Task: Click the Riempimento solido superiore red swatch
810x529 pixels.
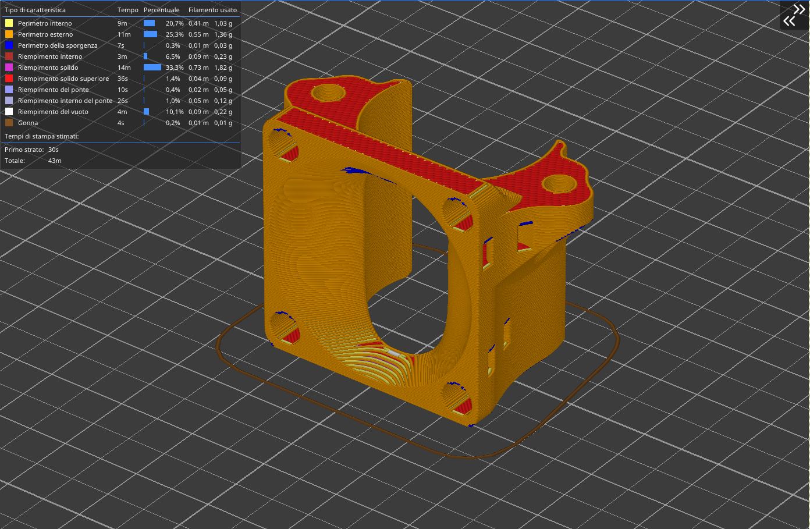Action: (x=9, y=79)
